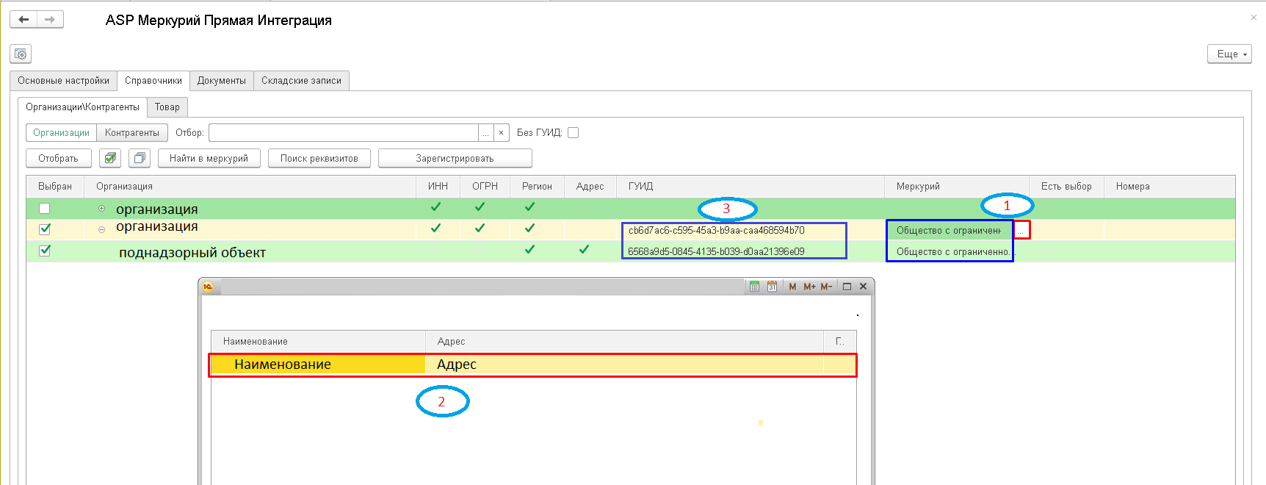
Task: Select the Наименование cell in the popup row
Action: click(x=318, y=364)
